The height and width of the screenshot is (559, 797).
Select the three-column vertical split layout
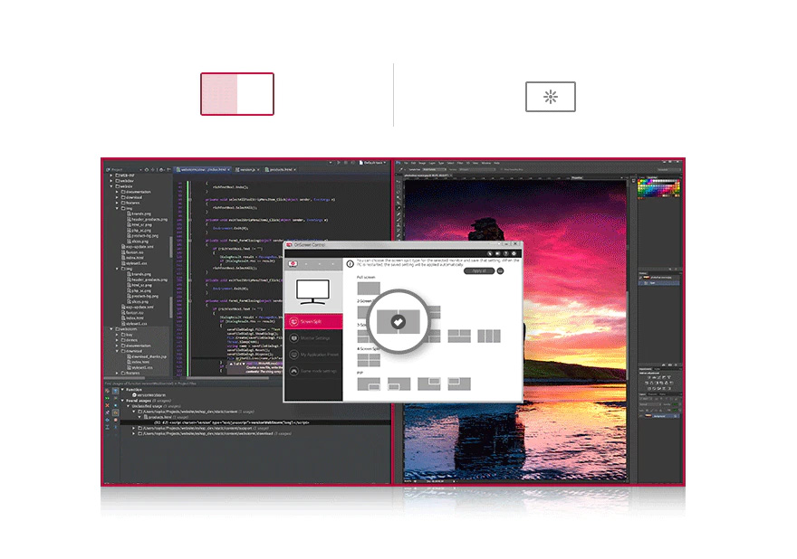[489, 336]
